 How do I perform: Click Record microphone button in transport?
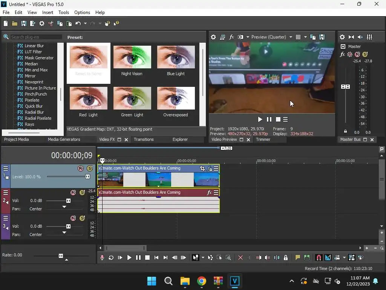(x=102, y=258)
